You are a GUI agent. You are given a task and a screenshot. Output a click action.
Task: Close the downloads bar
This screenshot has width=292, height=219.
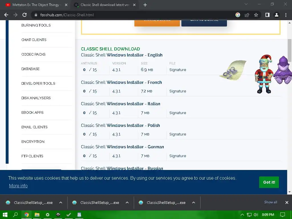[x=287, y=202]
